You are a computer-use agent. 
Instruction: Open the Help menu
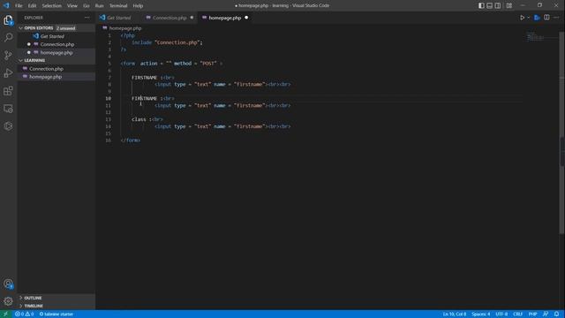138,6
